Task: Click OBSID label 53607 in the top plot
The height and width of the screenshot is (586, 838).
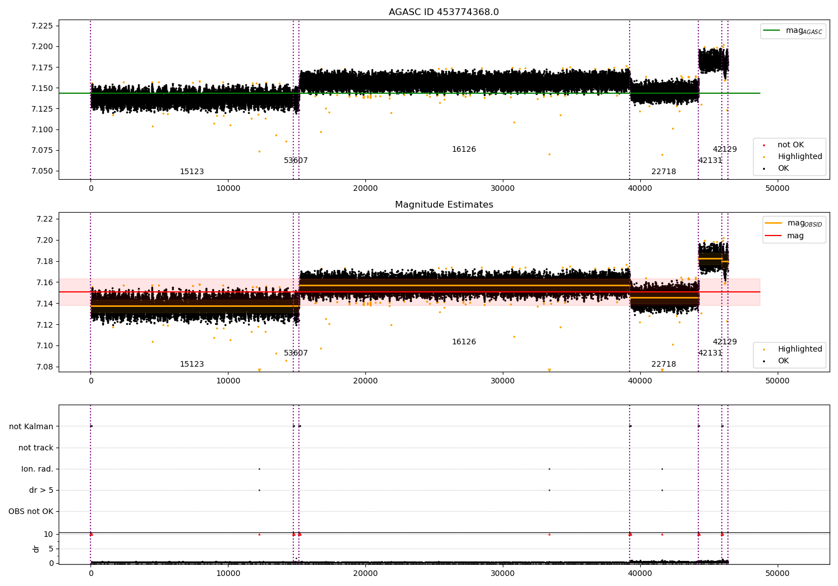Action: point(296,161)
